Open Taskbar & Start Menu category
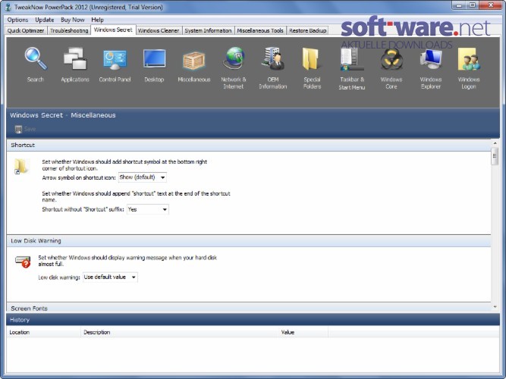 (352, 59)
